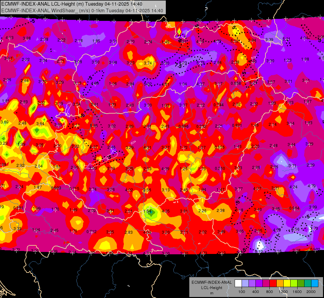
Task: Click the wind shear value '5.73'
Action: tap(201, 63)
